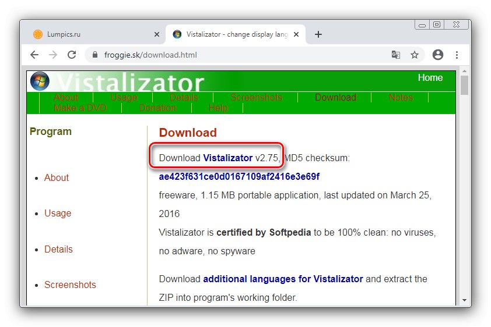The width and height of the screenshot is (491, 327).
Task: Click About in the Program sidebar
Action: [x=57, y=177]
